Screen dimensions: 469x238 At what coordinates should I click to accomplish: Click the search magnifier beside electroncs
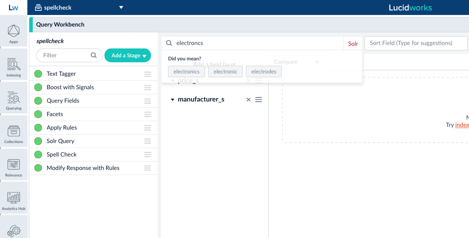pos(169,43)
